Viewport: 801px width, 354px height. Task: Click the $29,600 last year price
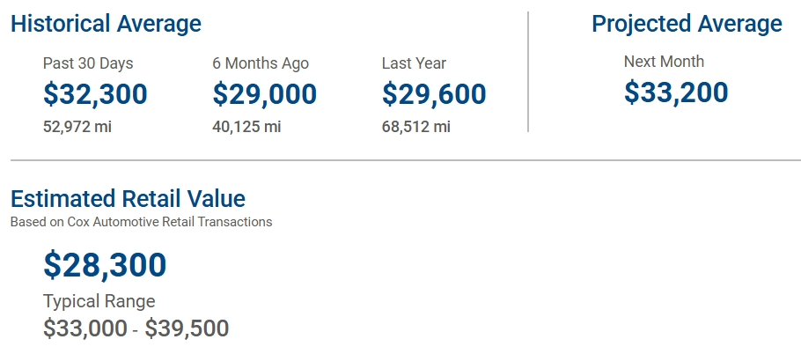[434, 94]
